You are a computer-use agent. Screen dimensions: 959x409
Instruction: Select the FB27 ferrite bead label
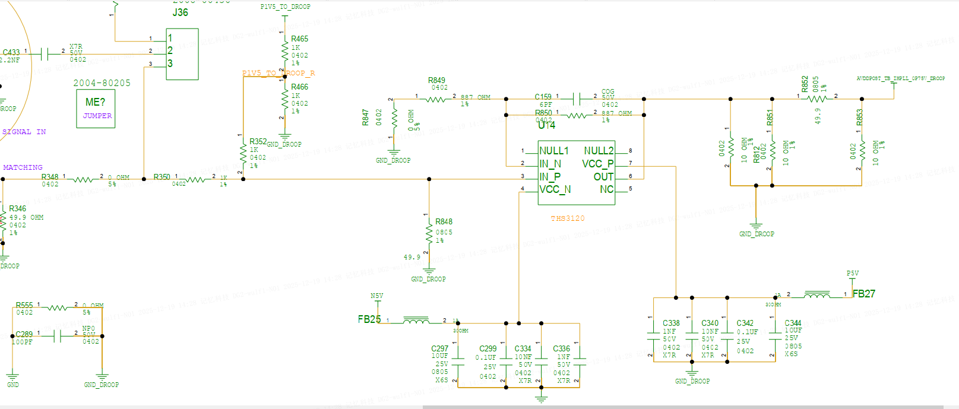coord(864,294)
